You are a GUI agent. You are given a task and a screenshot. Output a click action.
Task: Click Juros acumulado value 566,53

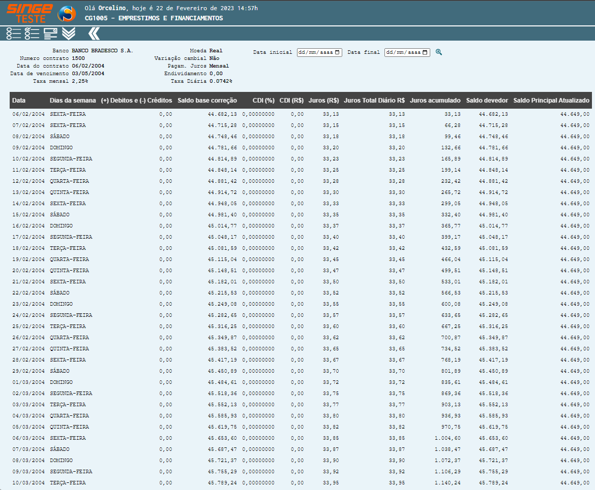[x=451, y=293]
